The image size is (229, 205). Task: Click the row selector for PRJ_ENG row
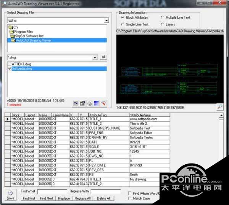[8, 133]
